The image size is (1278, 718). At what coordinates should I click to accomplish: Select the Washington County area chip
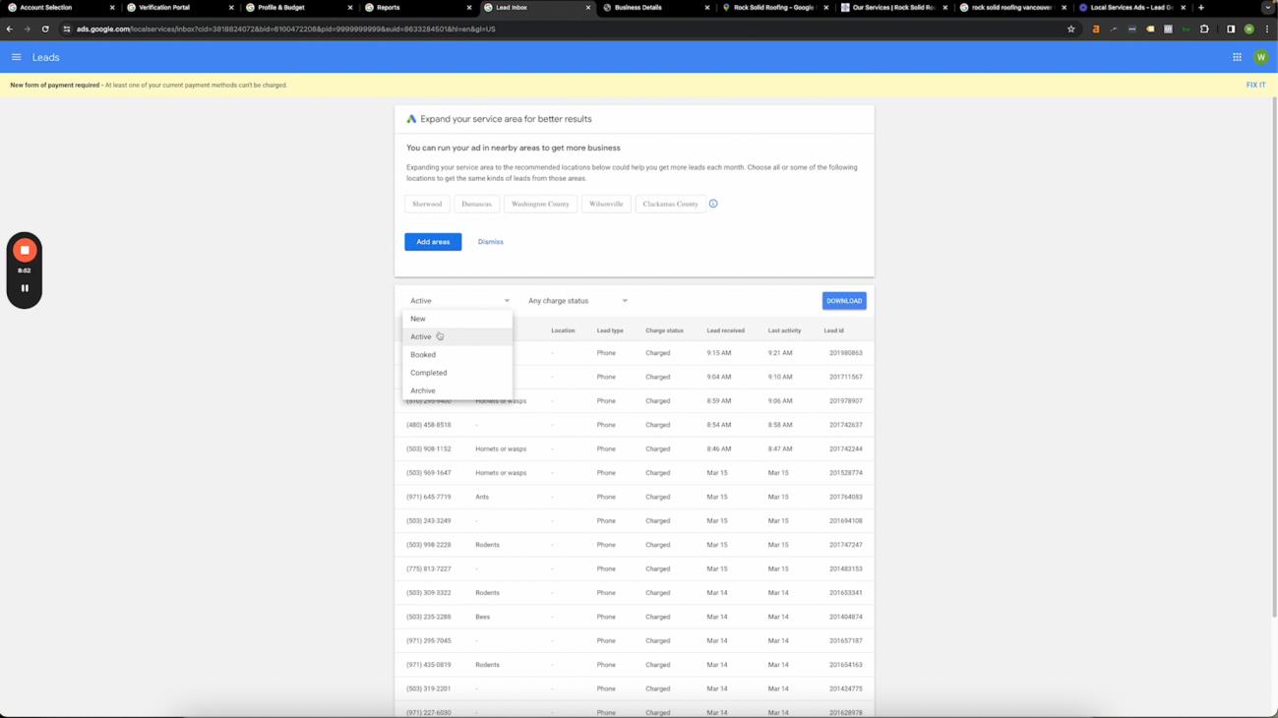540,204
